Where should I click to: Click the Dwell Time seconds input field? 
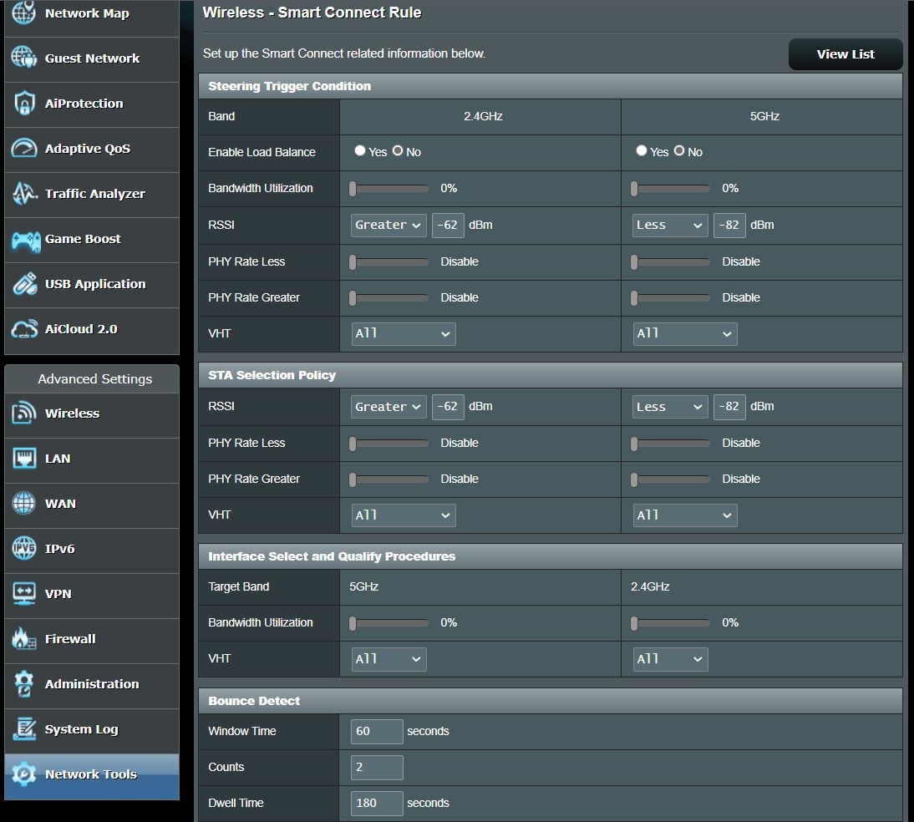pyautogui.click(x=377, y=804)
